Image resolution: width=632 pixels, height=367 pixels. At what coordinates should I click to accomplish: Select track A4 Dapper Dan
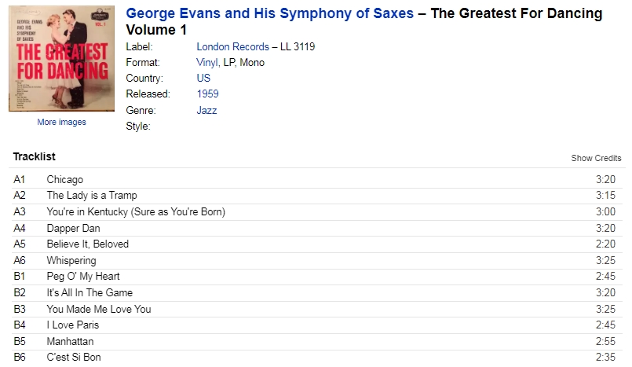[316, 228]
